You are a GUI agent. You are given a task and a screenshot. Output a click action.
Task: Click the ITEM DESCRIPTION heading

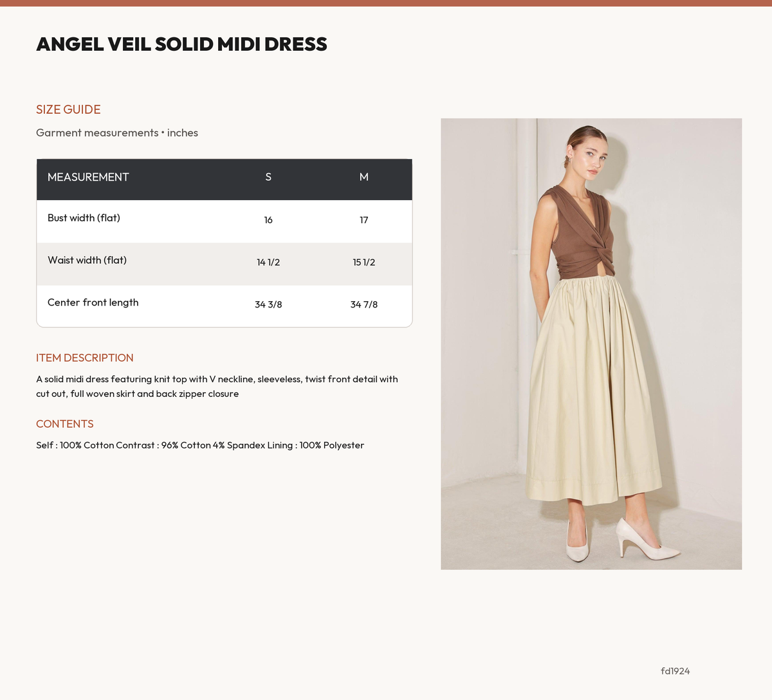coord(85,358)
